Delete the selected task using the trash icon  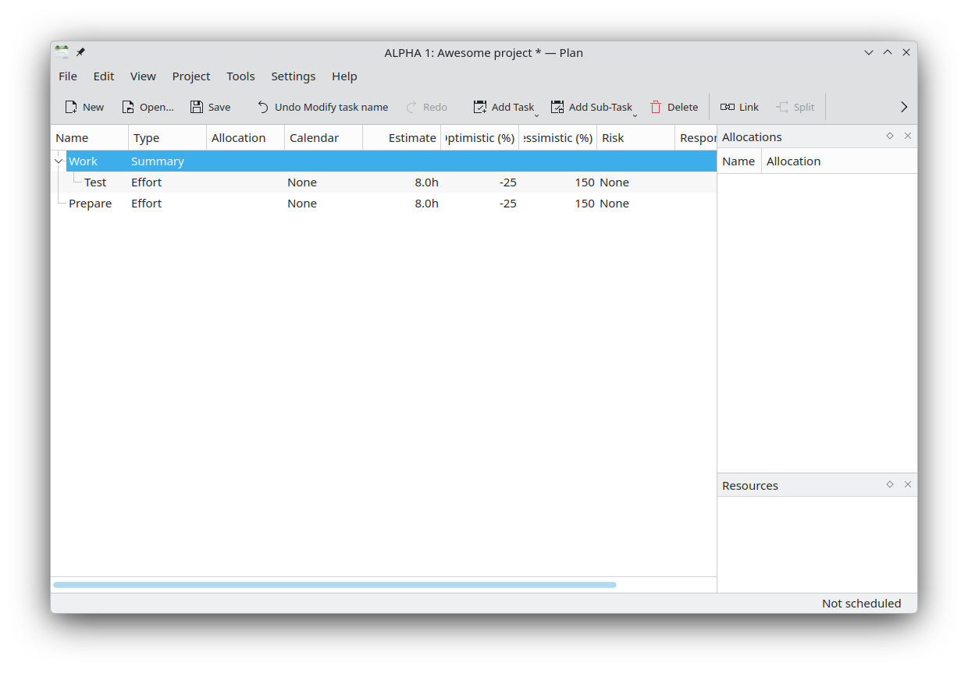point(656,107)
